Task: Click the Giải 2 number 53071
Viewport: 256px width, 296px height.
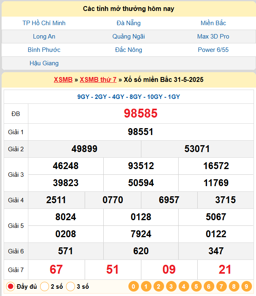Action: pos(197,149)
